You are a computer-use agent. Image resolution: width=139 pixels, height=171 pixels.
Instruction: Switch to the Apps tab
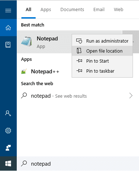pyautogui.click(x=46, y=10)
